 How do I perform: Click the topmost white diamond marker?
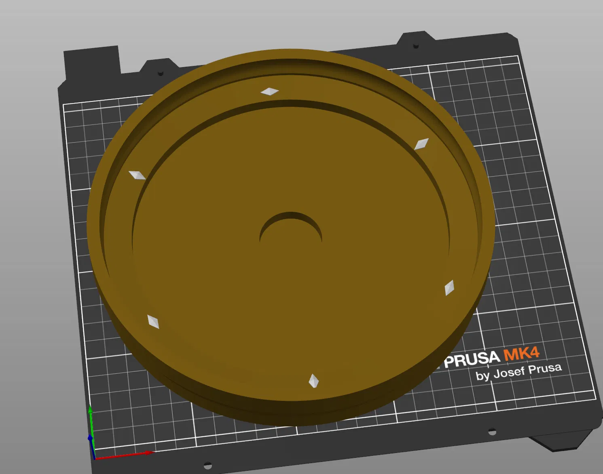[269, 92]
